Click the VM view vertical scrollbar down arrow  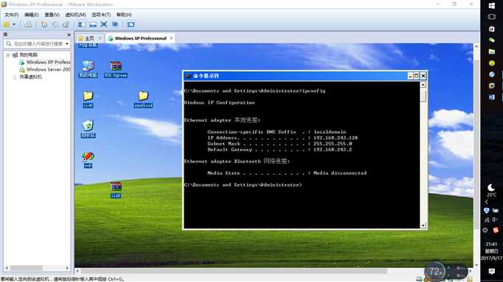click(476, 264)
